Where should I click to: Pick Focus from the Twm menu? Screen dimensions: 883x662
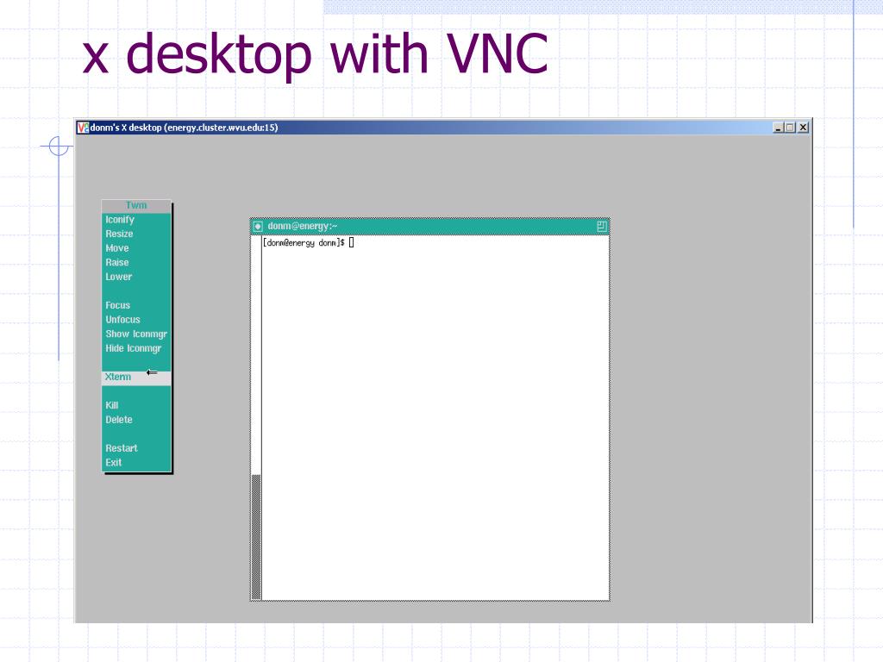coord(136,305)
